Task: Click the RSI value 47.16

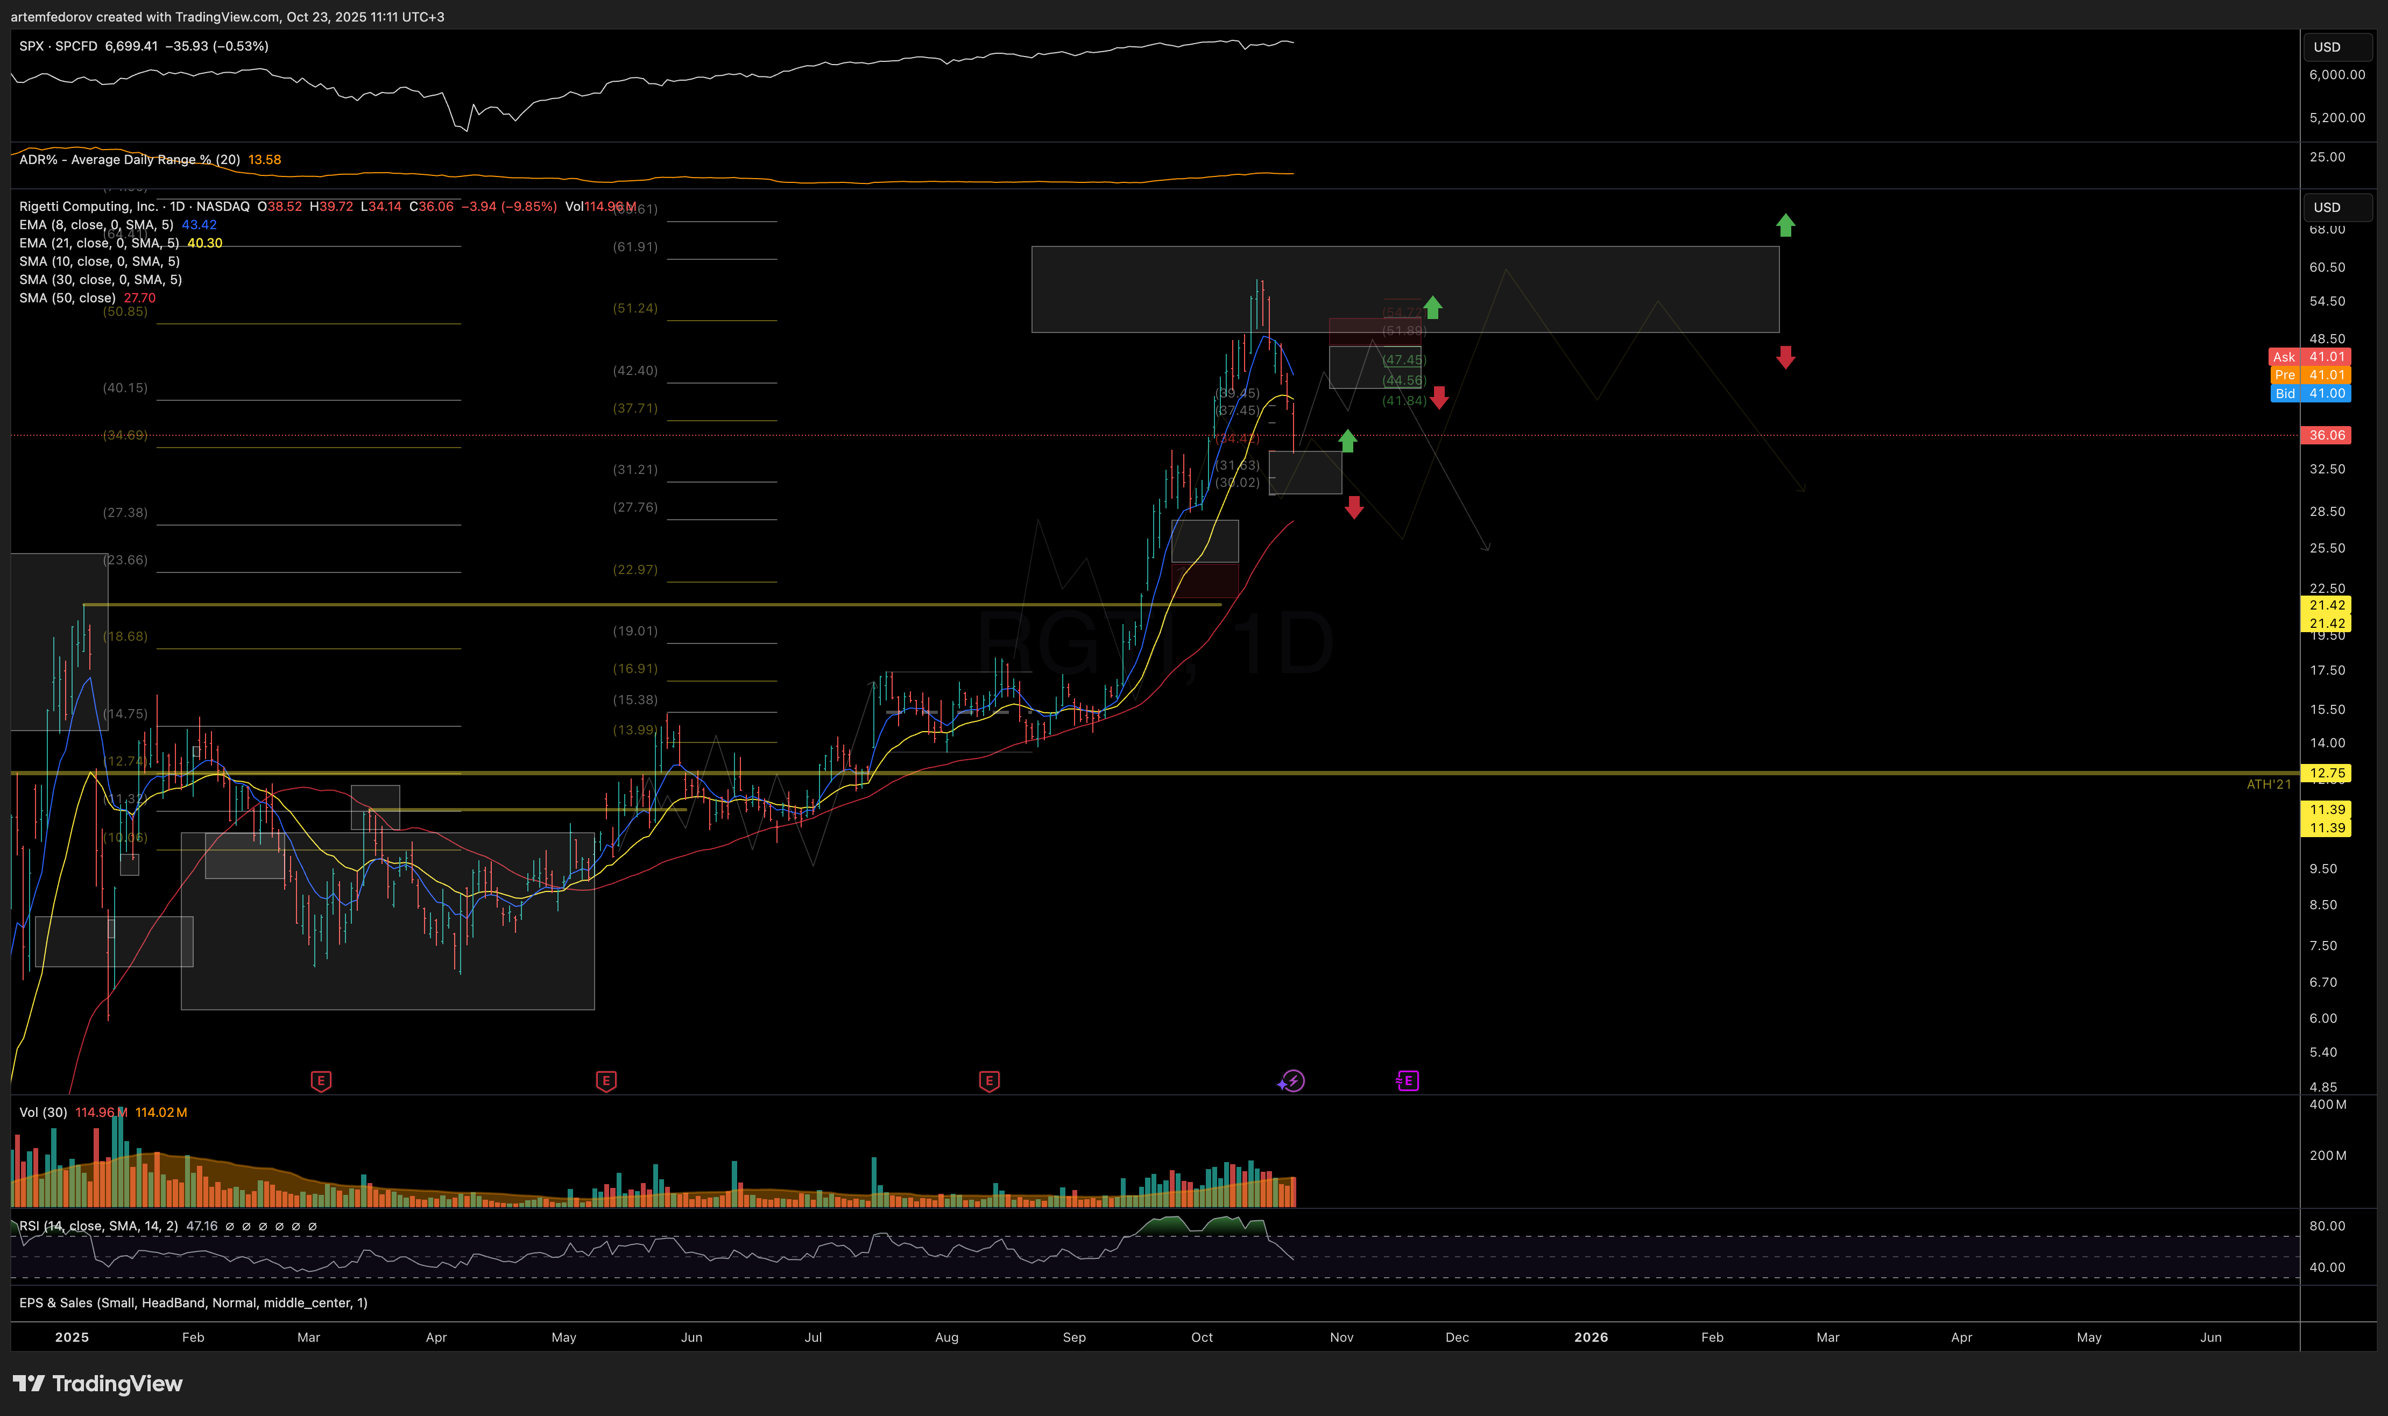Action: pos(201,1226)
